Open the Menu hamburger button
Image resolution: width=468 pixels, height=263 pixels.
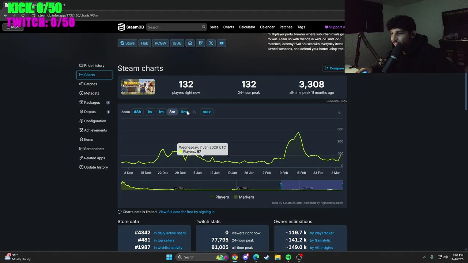tap(13, 27)
